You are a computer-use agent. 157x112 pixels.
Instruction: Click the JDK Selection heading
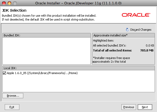14,10
